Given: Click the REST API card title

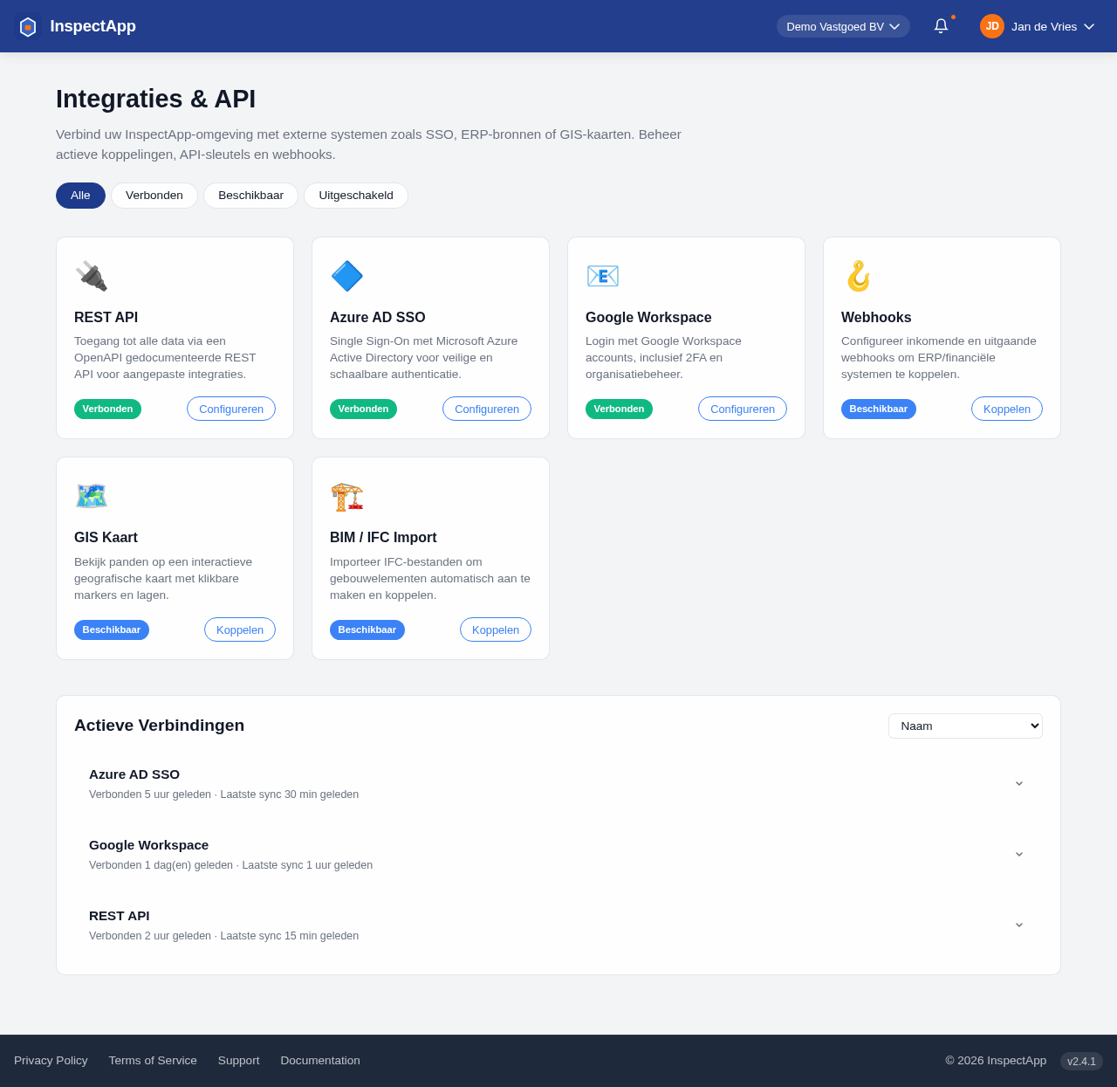Looking at the screenshot, I should (106, 317).
